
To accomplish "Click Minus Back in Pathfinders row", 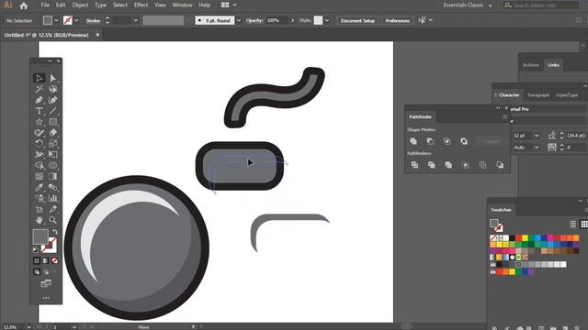I will [500, 165].
